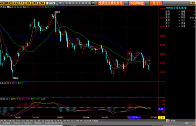196x126 pixels.
Task: Click the MA parameters settings icon
Action: pyautogui.click(x=8, y=7)
